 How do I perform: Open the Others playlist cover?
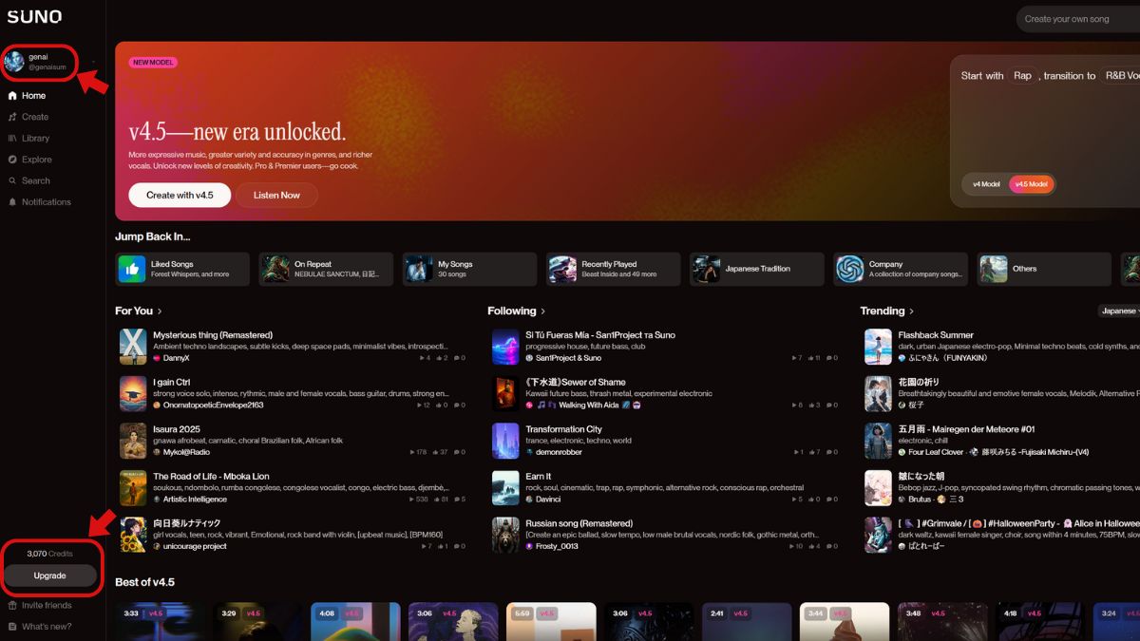pos(994,270)
